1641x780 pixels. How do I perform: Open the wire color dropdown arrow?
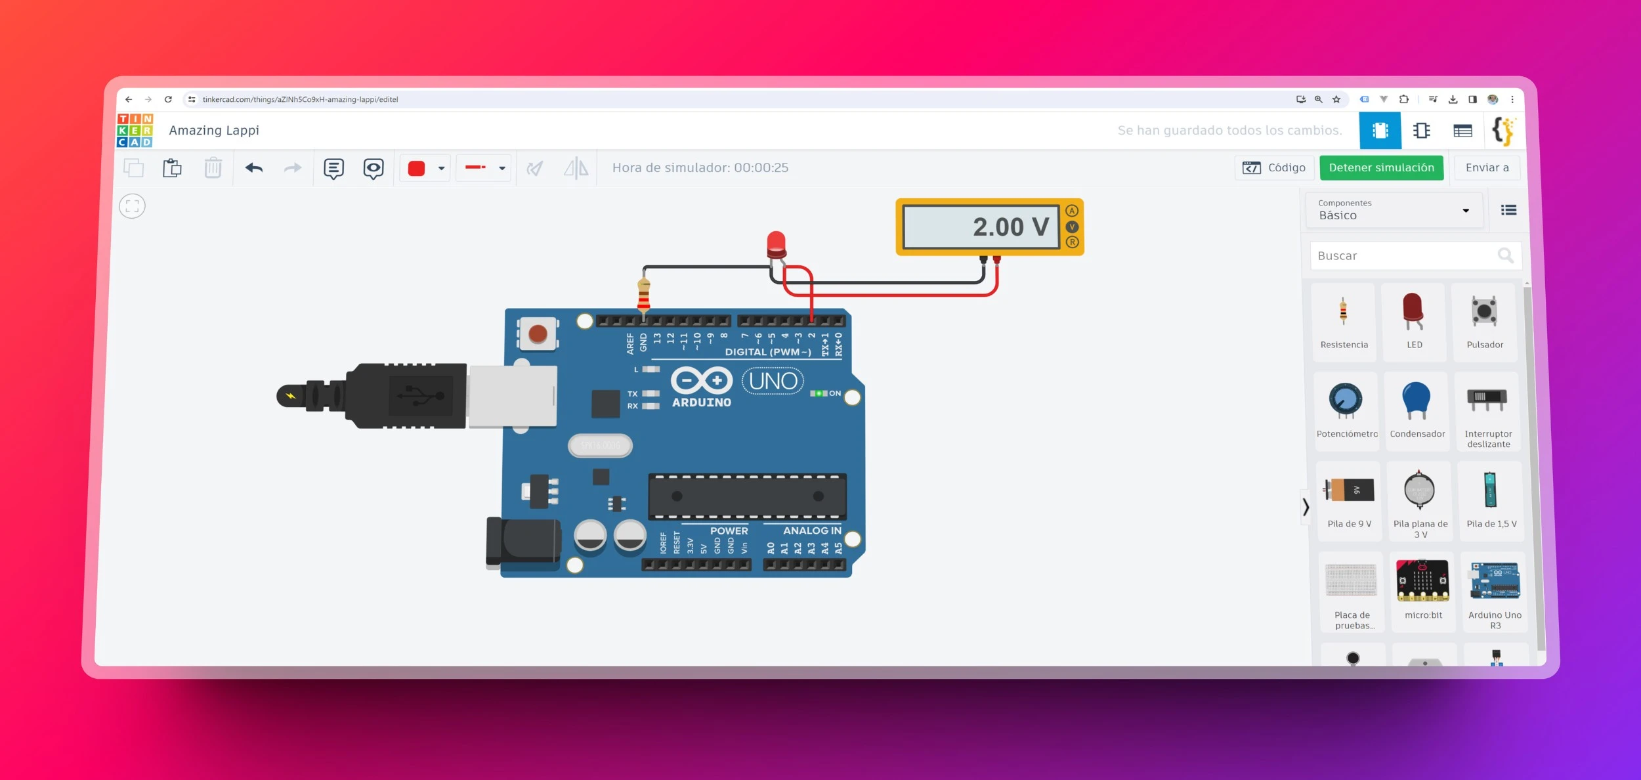(442, 168)
